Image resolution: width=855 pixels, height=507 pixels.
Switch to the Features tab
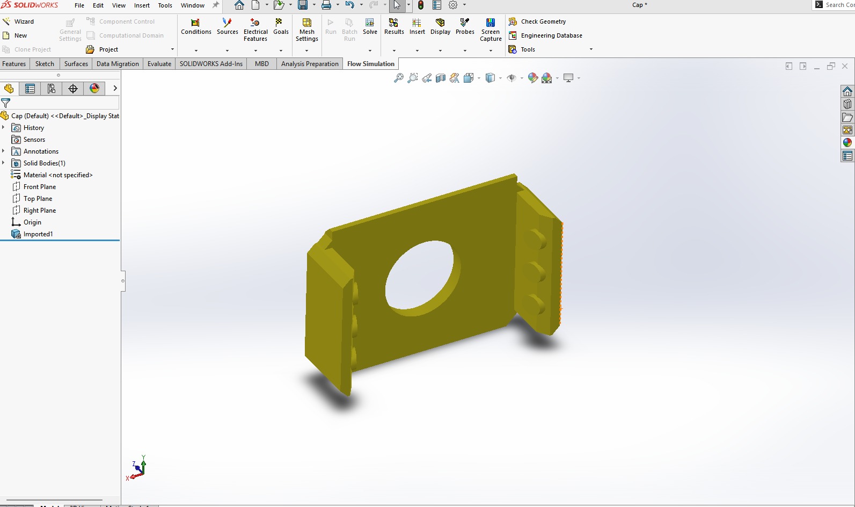click(x=14, y=64)
